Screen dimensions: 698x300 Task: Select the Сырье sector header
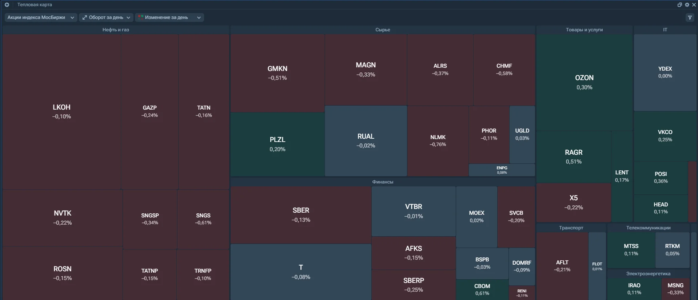(x=383, y=30)
